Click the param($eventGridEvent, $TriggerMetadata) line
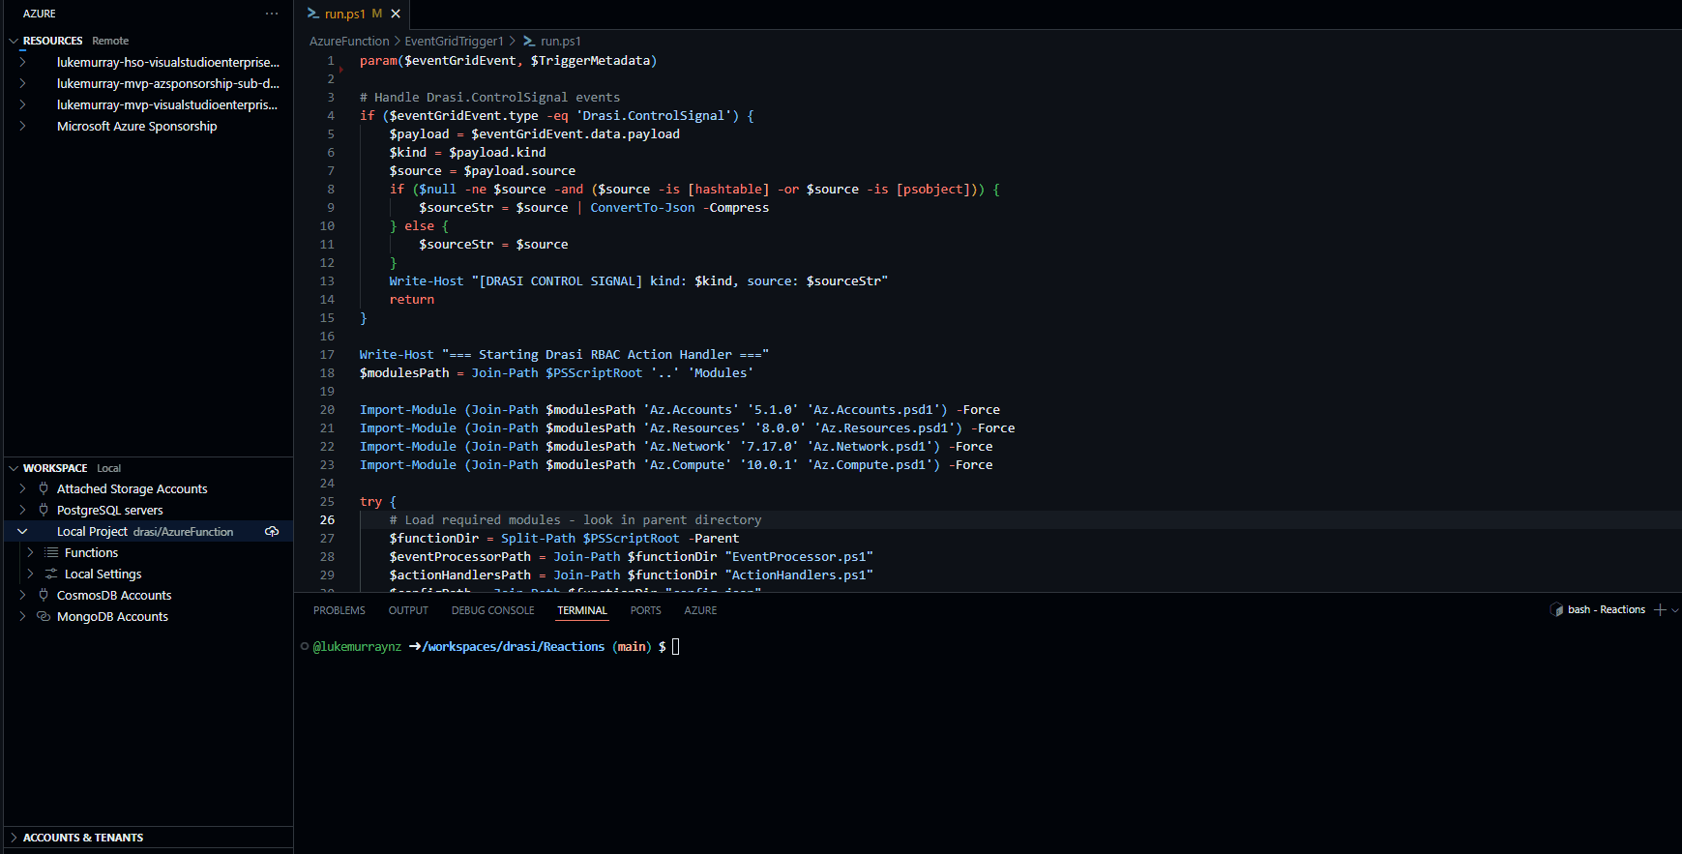 (508, 60)
